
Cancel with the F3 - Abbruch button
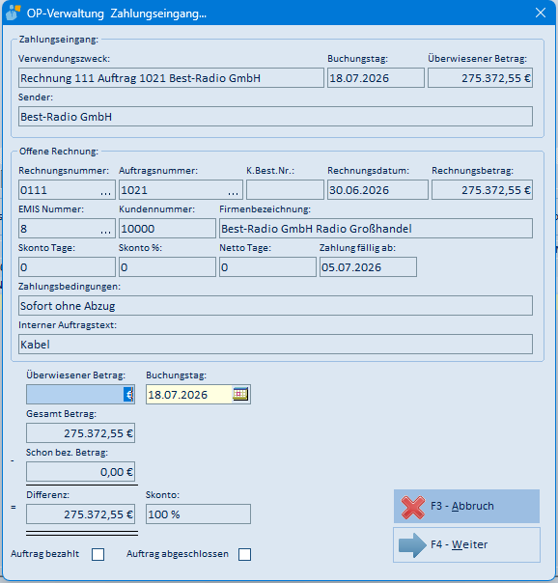click(x=466, y=507)
